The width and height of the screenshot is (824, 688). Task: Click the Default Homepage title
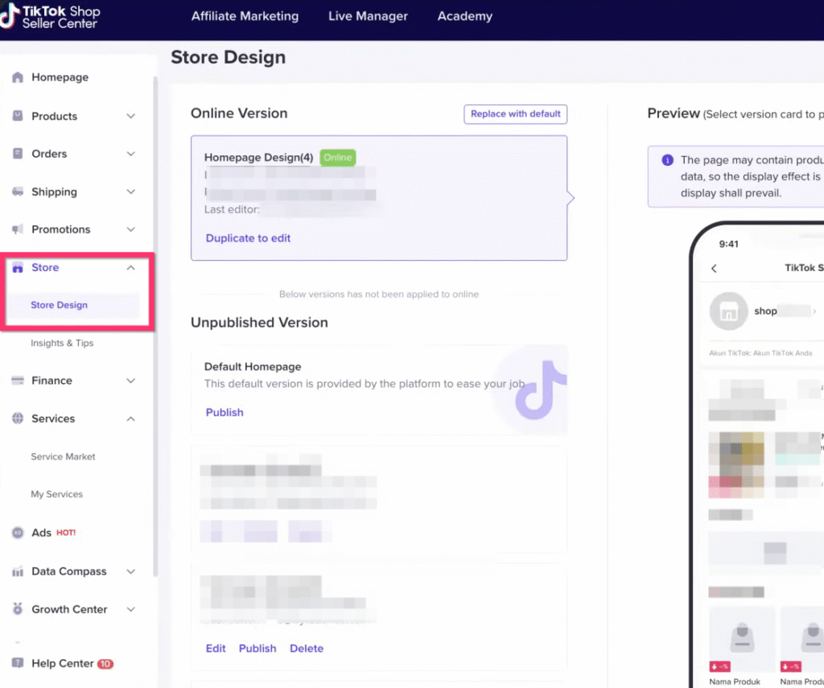pyautogui.click(x=253, y=366)
